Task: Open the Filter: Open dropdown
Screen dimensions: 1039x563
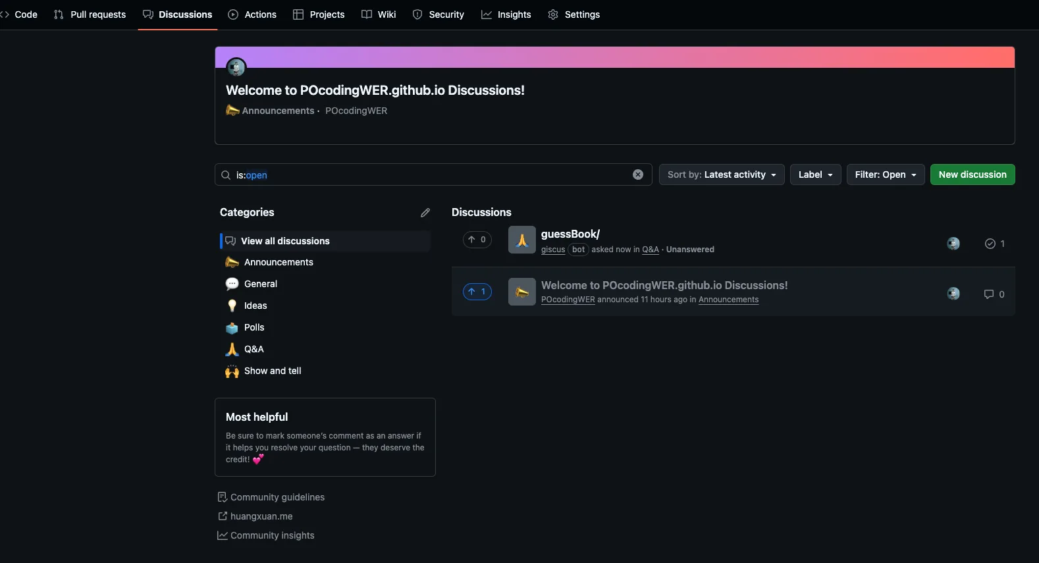Action: click(886, 174)
